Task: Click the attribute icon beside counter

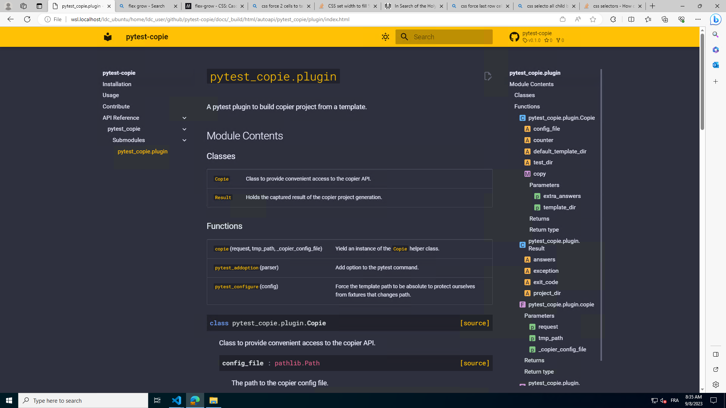Action: [527, 140]
